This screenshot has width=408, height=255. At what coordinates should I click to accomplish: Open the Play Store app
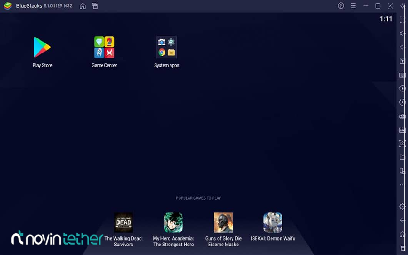pyautogui.click(x=42, y=47)
